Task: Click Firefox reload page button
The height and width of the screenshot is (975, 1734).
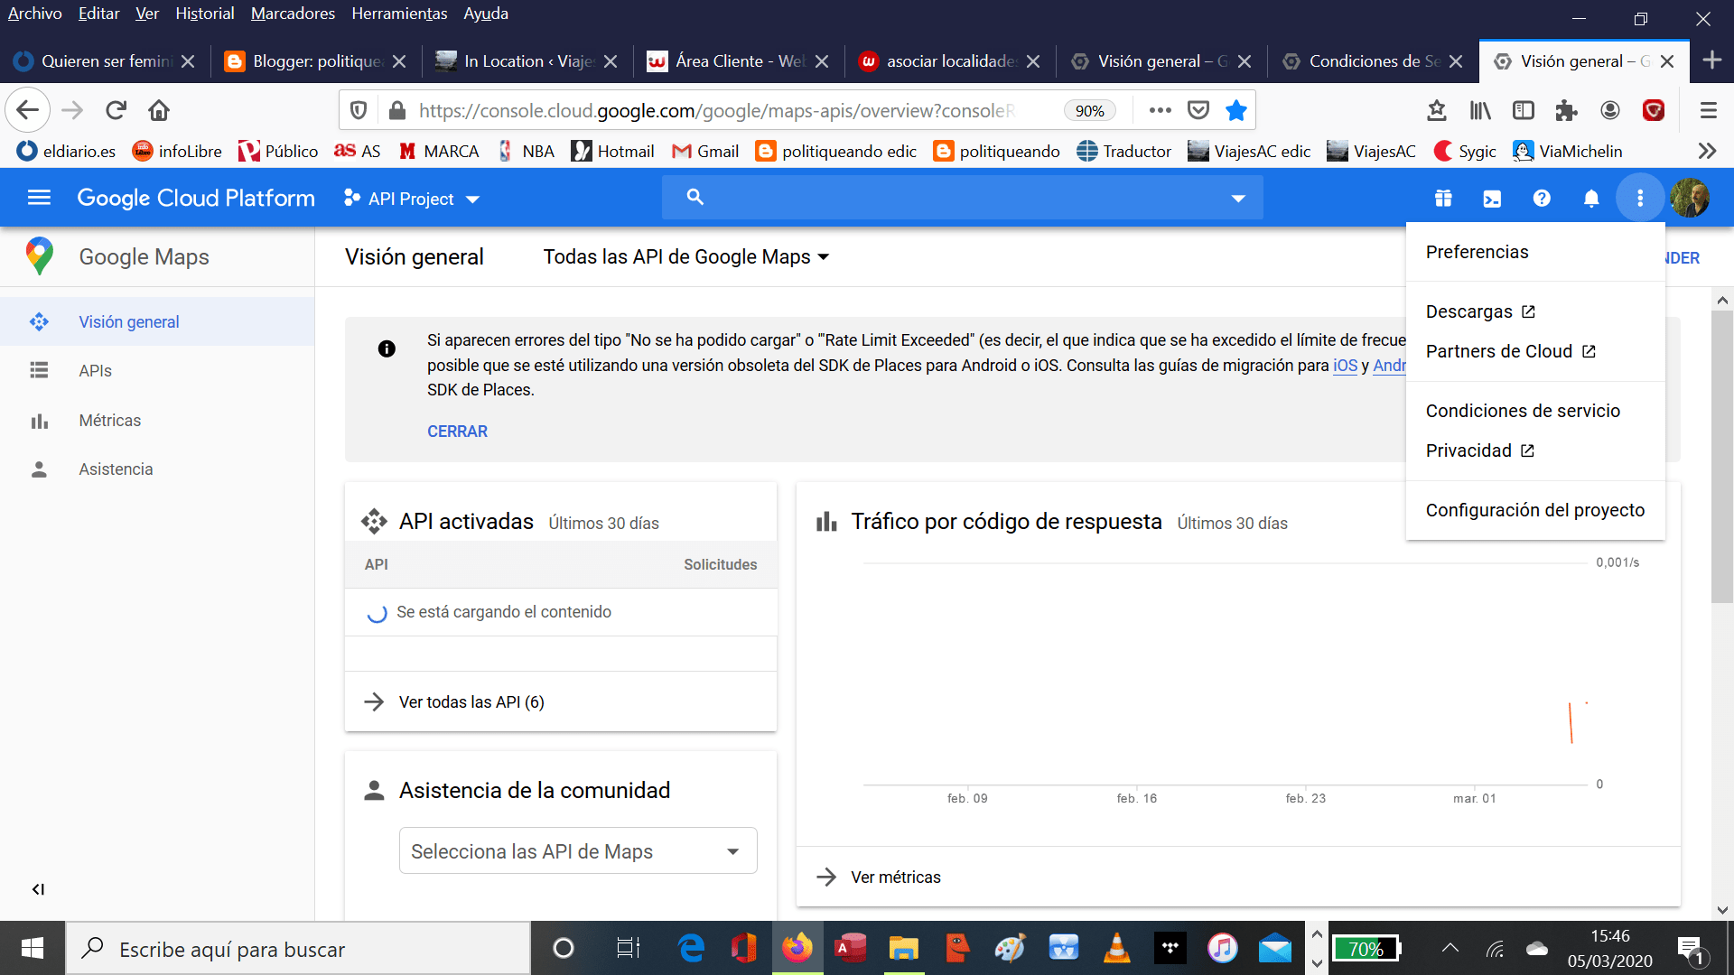Action: pos(116,110)
